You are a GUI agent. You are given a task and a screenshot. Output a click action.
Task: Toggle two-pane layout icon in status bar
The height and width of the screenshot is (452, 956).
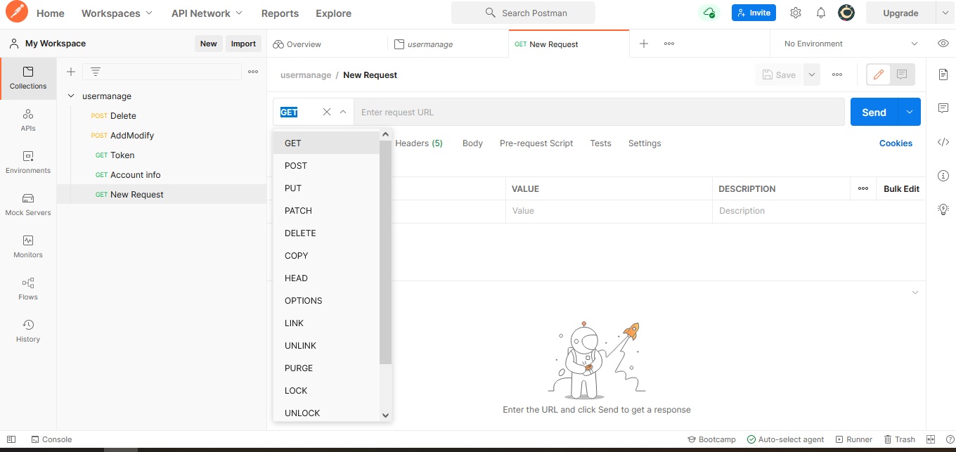(x=931, y=439)
